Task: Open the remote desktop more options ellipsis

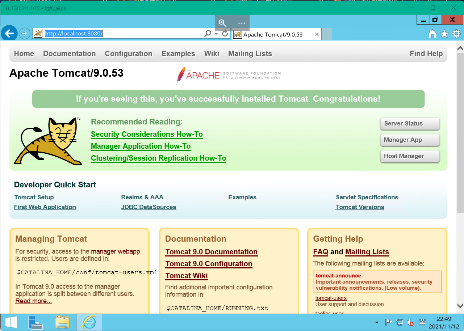Action: (242, 23)
